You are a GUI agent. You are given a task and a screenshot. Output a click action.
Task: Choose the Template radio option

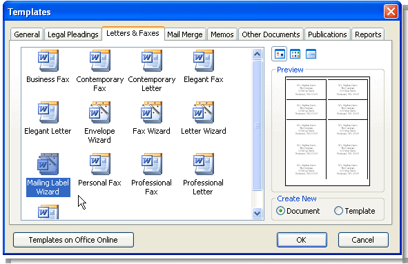pyautogui.click(x=355, y=211)
